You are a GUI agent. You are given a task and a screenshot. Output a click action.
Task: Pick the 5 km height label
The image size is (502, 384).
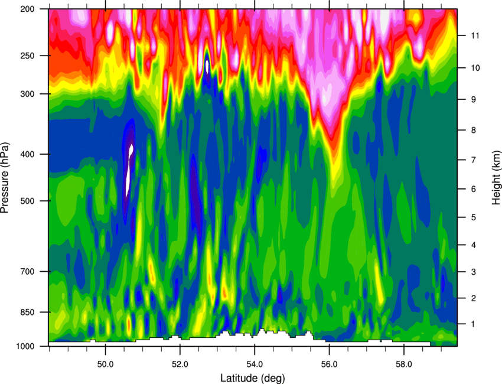point(474,217)
